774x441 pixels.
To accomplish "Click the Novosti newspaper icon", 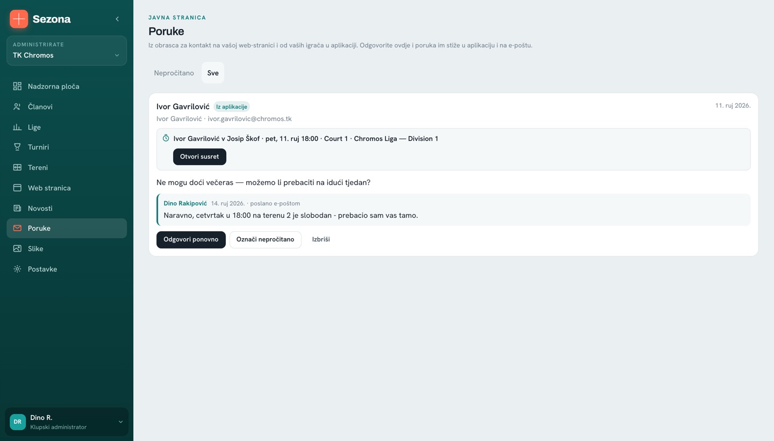I will click(17, 208).
